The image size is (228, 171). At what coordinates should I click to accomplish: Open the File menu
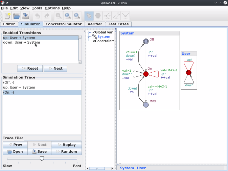tap(4, 8)
